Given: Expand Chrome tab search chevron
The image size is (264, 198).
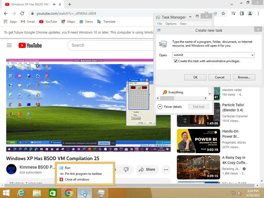Looking at the screenshot, I should pyautogui.click(x=232, y=4).
